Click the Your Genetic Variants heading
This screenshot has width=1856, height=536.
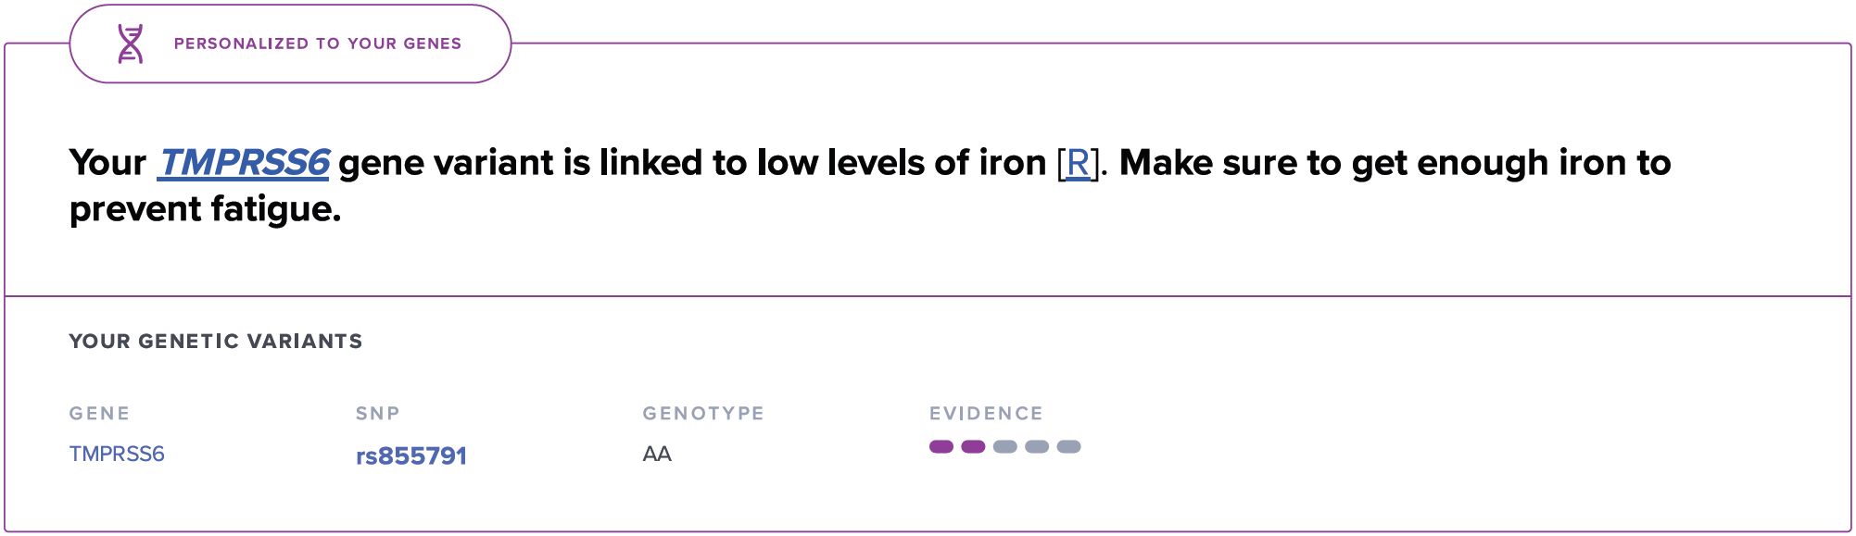pos(216,341)
